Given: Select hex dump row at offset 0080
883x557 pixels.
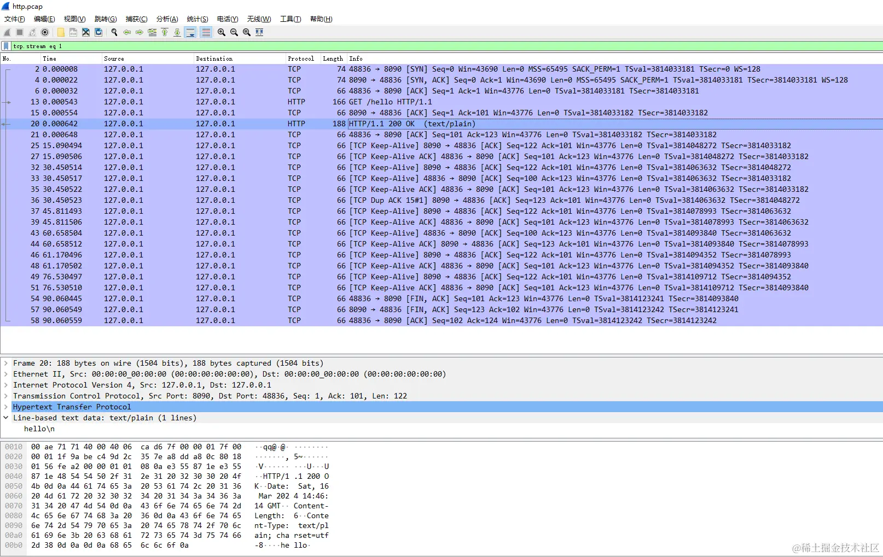Looking at the screenshot, I should pos(167,515).
